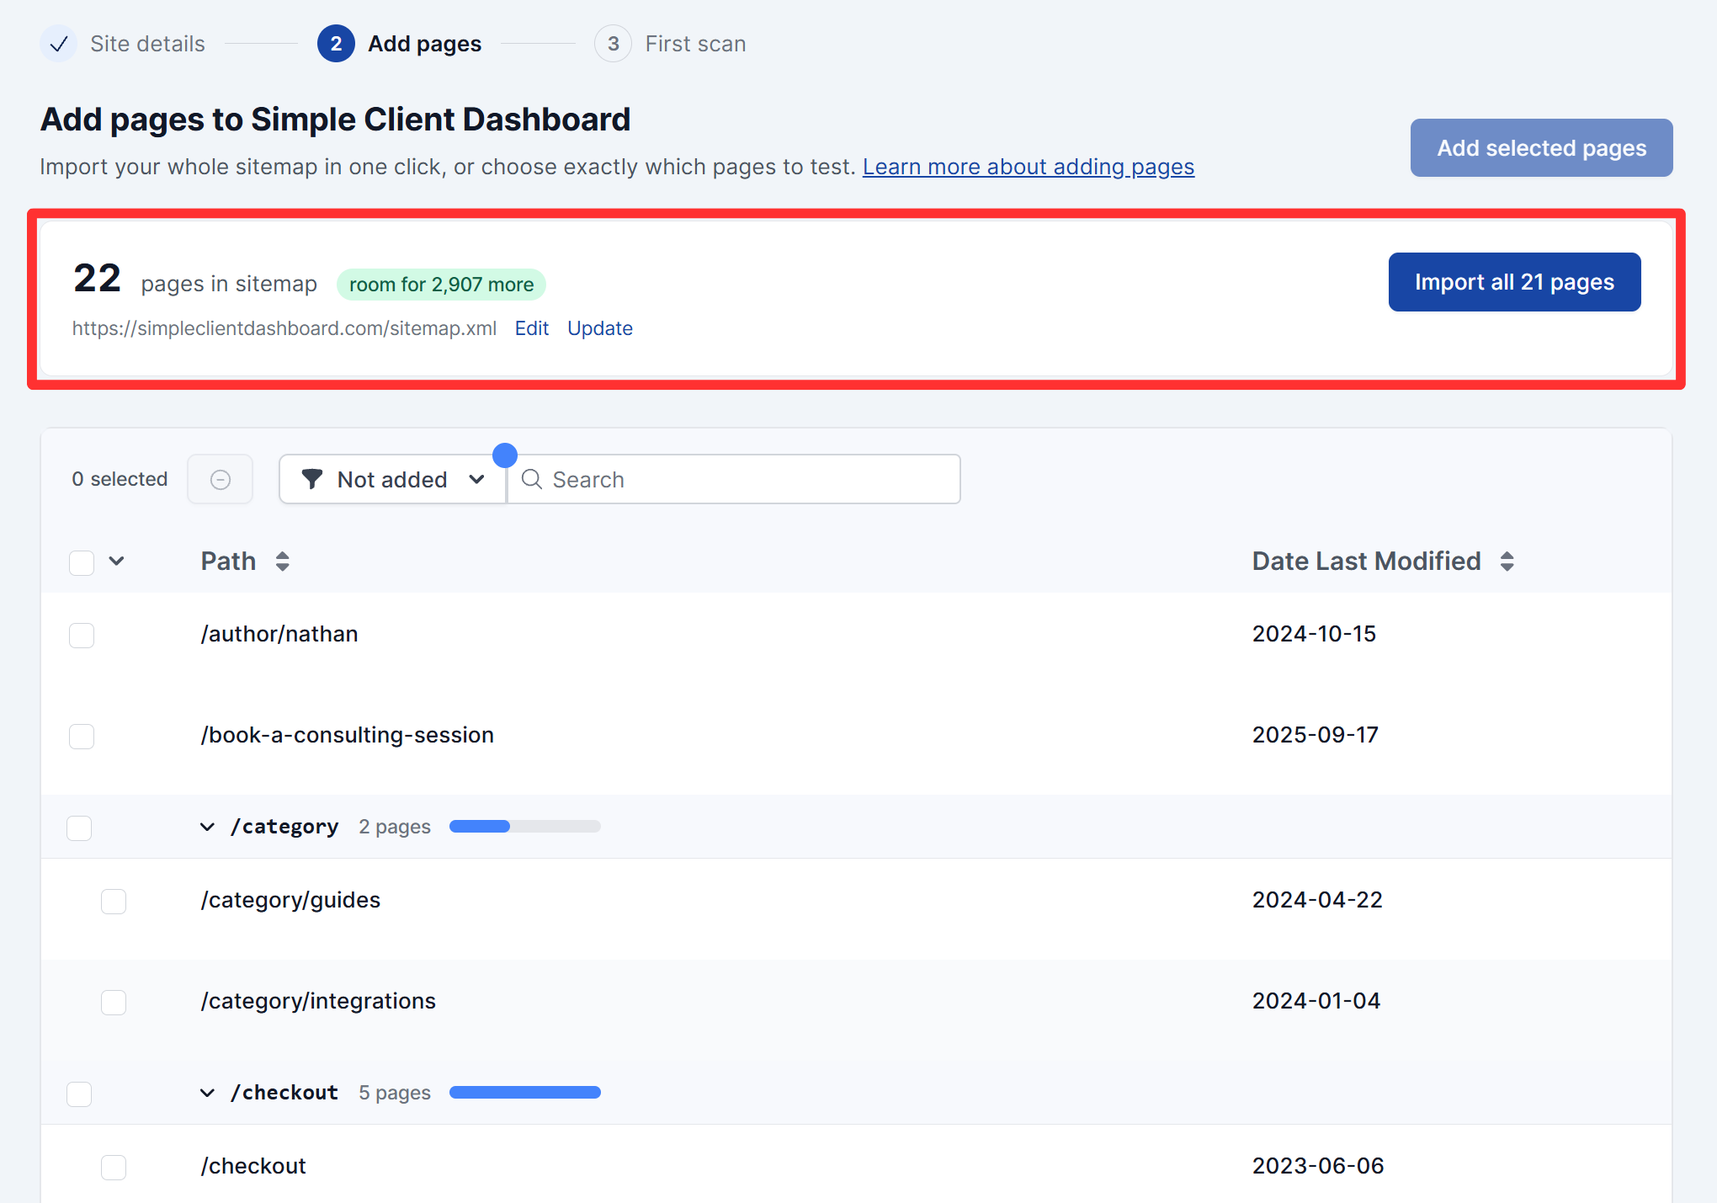Select the Add pages step label
This screenshot has height=1203, width=1717.
(424, 44)
